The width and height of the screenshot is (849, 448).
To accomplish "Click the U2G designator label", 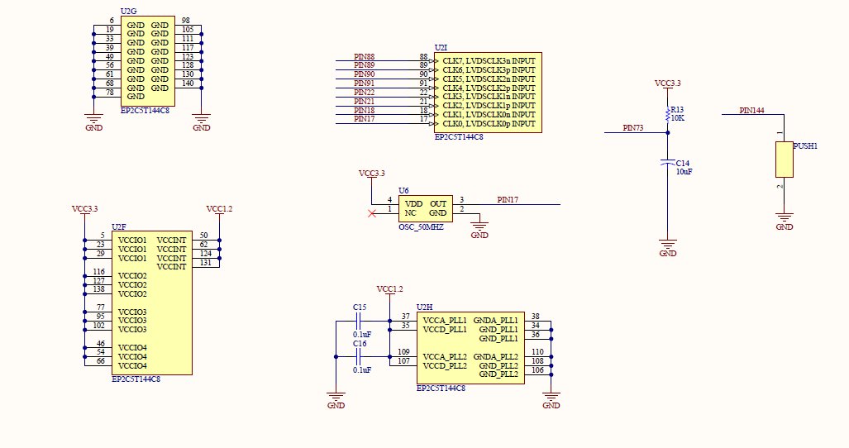I will pyautogui.click(x=128, y=12).
